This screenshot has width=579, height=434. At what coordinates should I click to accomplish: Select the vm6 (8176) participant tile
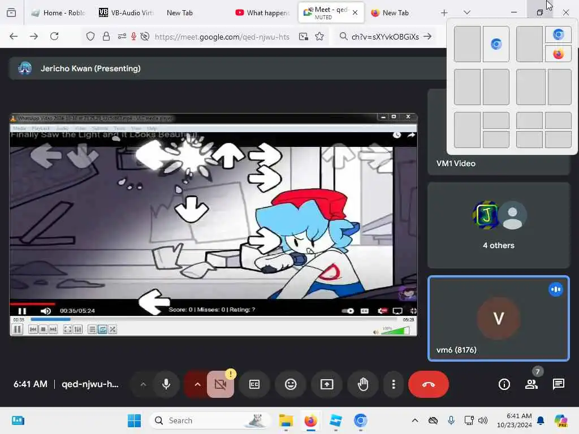(x=499, y=318)
